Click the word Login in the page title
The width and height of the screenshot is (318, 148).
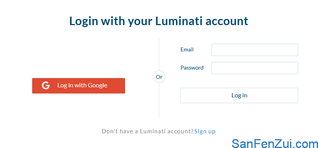coord(84,22)
